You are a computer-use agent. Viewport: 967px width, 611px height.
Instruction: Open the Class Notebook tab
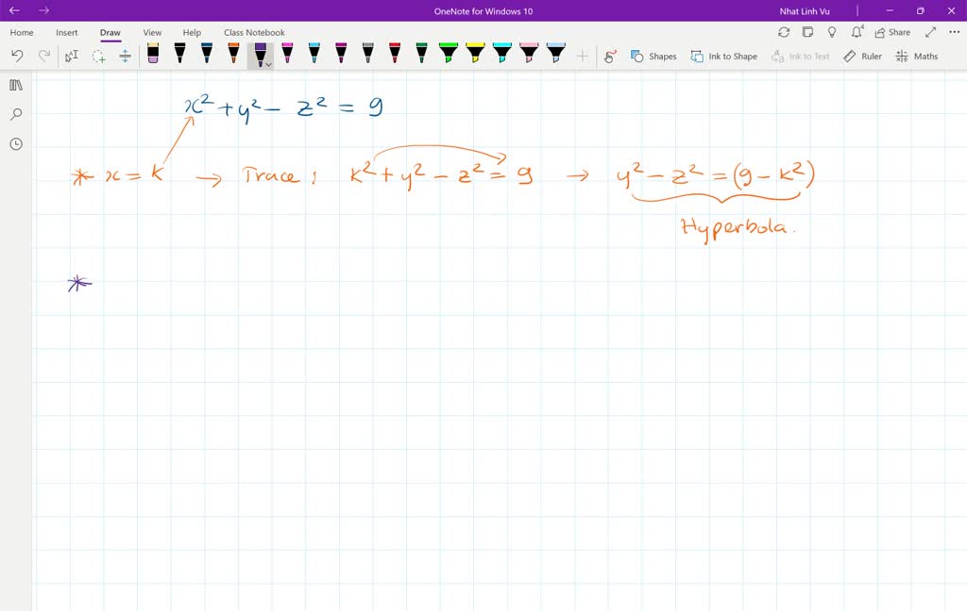pyautogui.click(x=254, y=32)
